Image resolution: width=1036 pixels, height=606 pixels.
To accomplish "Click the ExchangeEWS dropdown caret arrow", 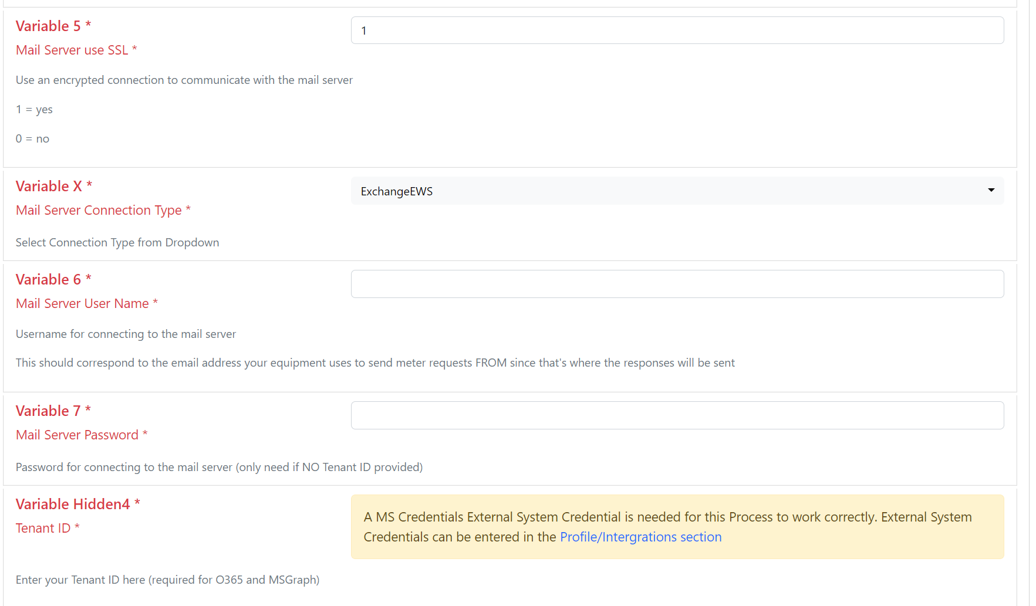I will coord(991,190).
